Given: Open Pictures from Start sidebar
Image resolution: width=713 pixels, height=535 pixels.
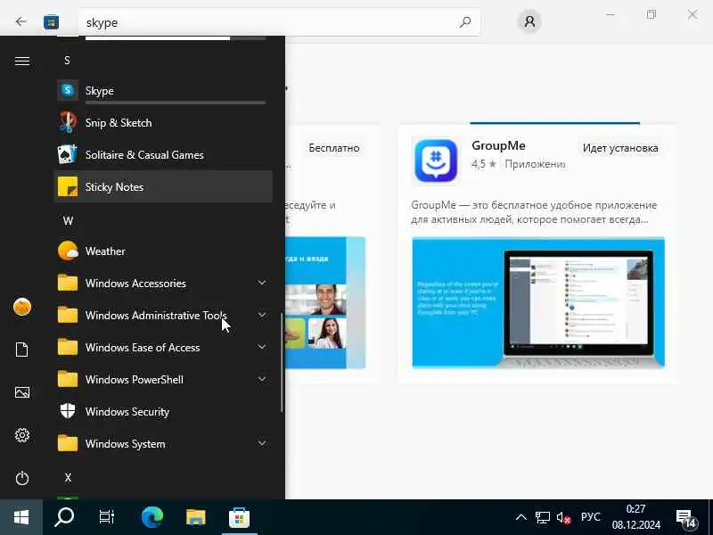Looking at the screenshot, I should 21,392.
